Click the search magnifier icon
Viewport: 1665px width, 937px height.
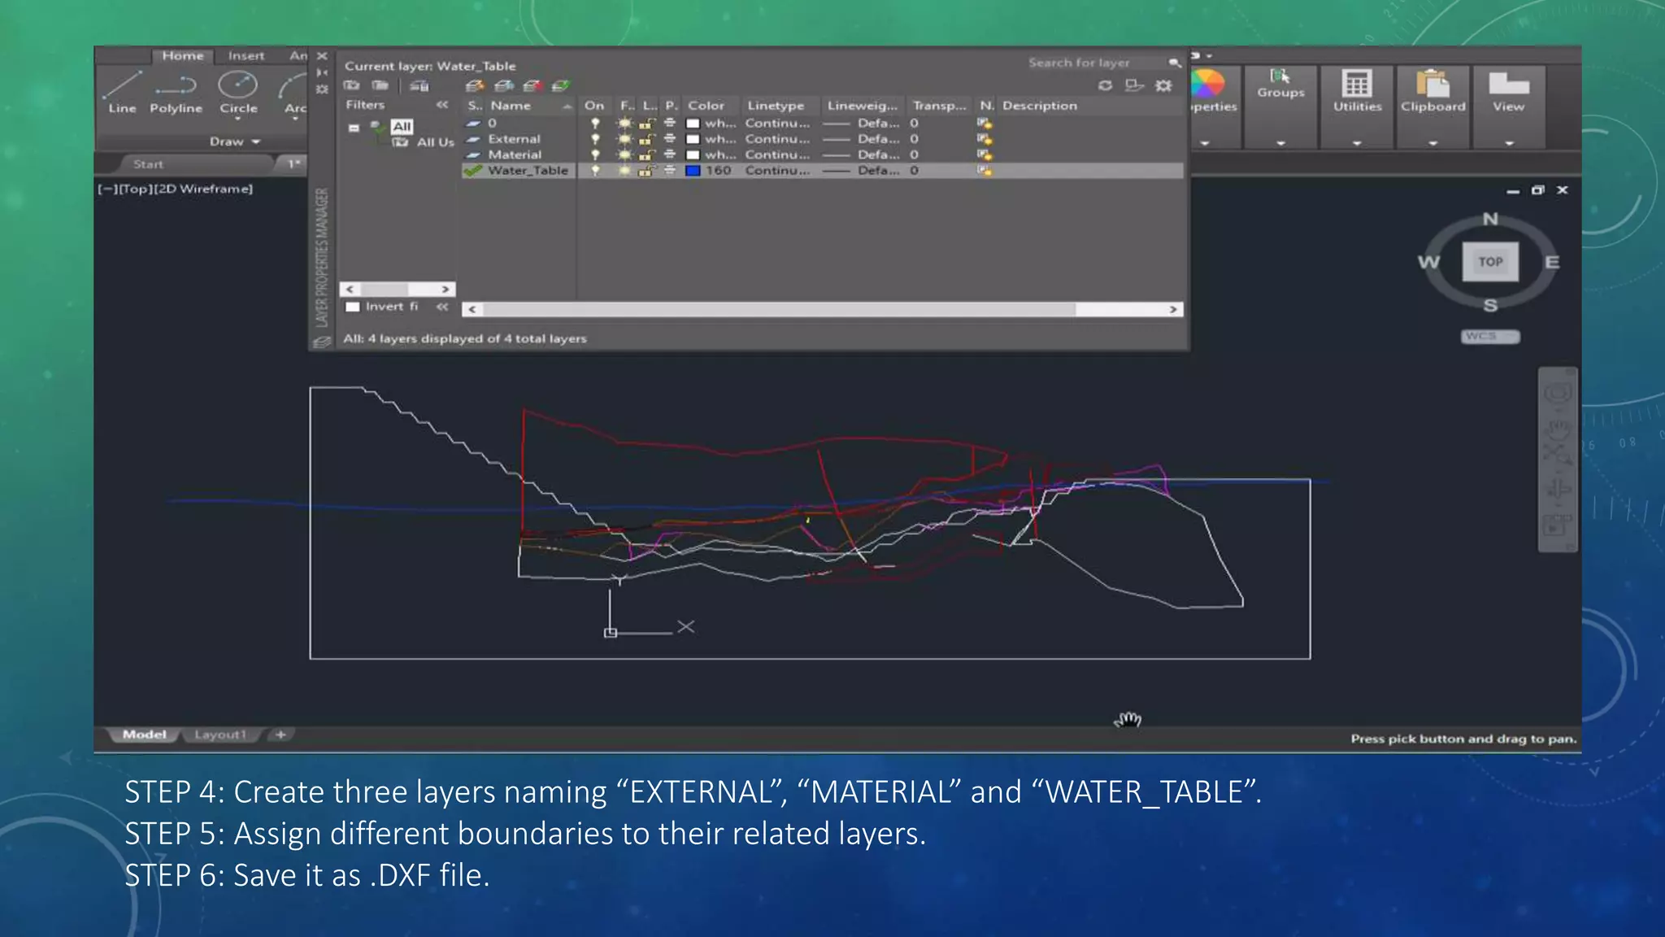click(x=1174, y=63)
